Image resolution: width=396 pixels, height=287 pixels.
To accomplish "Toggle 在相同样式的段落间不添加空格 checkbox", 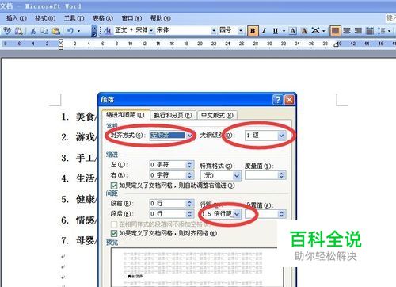I will [x=114, y=224].
